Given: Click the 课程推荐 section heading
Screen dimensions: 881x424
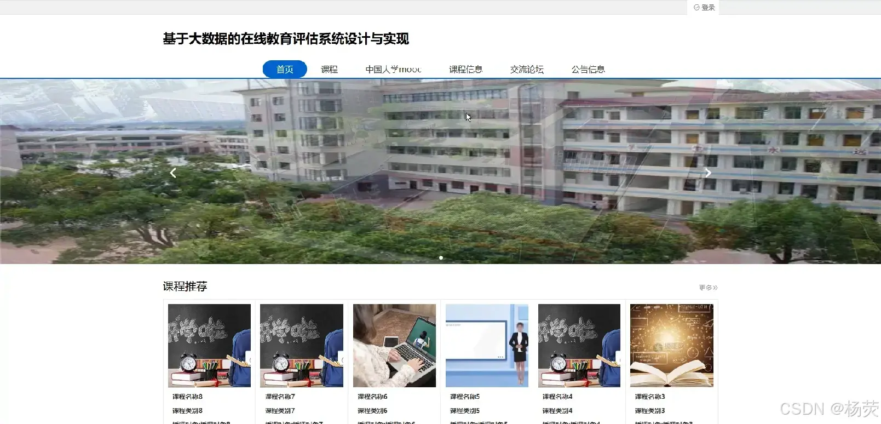Looking at the screenshot, I should click(x=185, y=287).
